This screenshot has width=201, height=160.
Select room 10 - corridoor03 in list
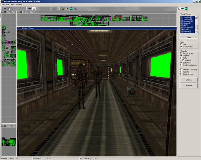[187, 21]
